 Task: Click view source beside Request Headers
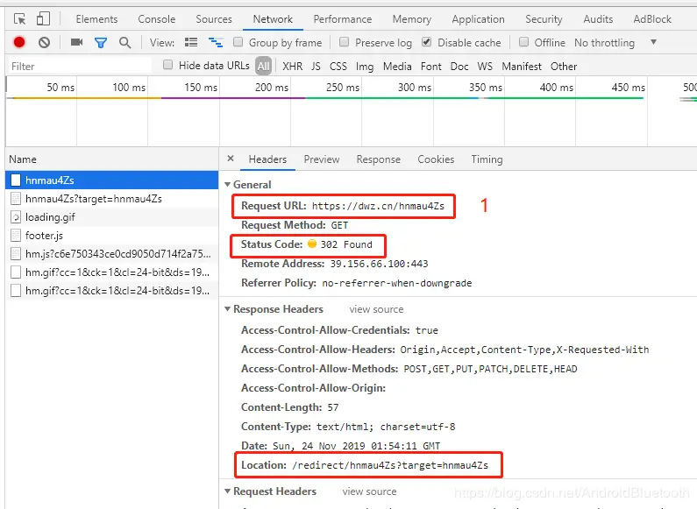click(369, 491)
